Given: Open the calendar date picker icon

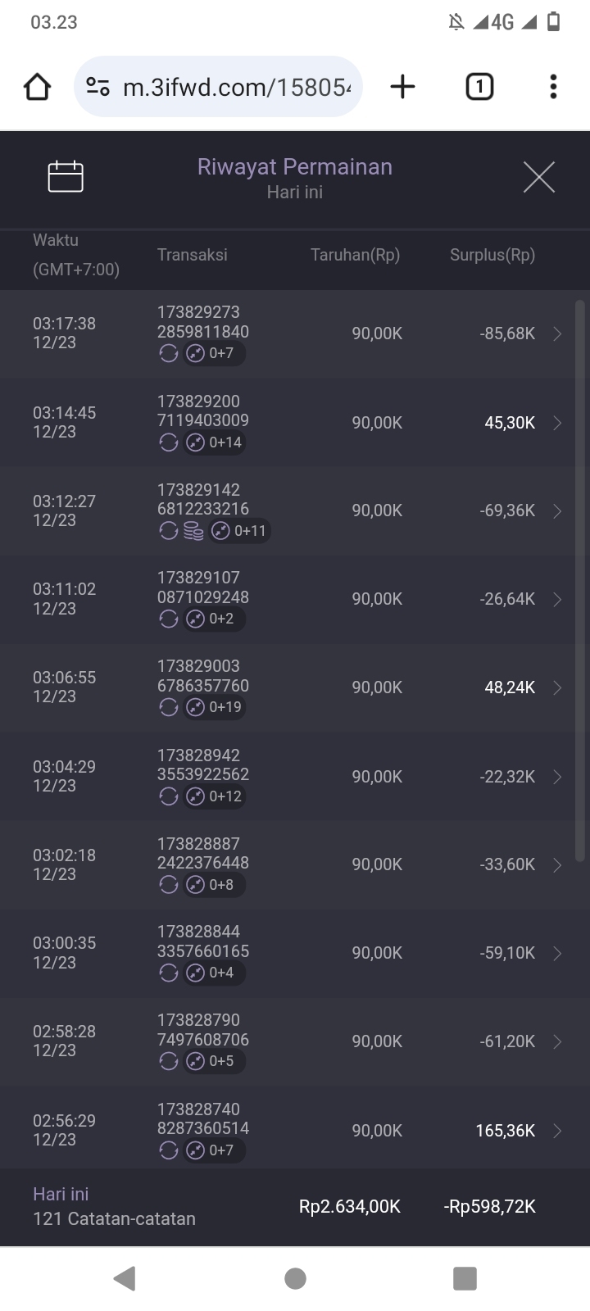Looking at the screenshot, I should [66, 177].
